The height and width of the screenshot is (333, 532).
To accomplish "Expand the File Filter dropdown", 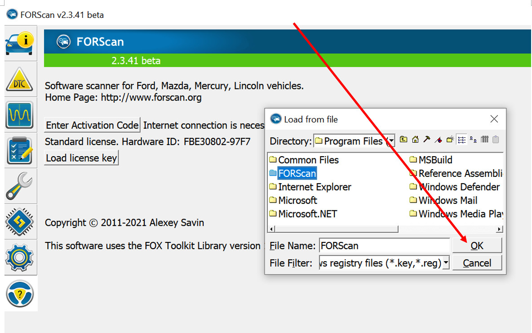I will (445, 263).
